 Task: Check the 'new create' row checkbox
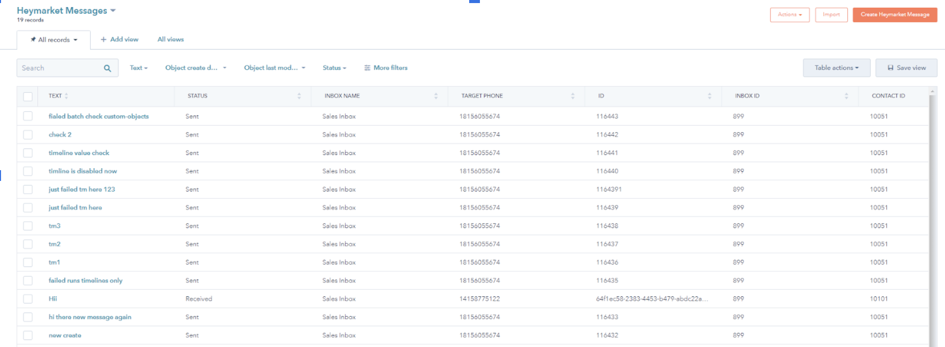coord(28,335)
